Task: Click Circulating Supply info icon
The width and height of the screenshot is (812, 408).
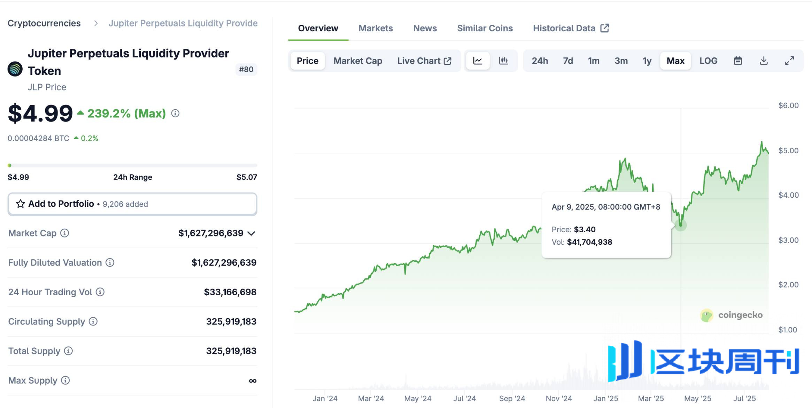Action: click(93, 321)
